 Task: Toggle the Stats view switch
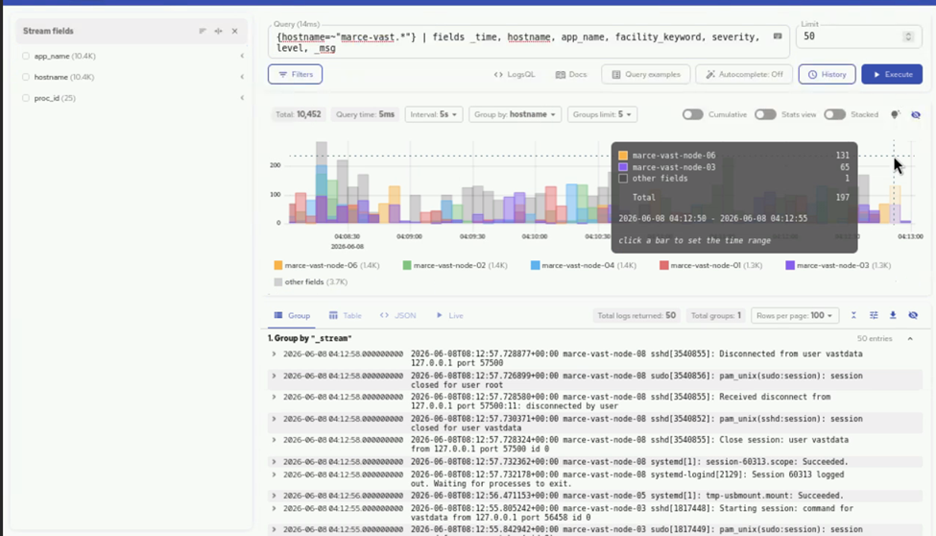[765, 114]
